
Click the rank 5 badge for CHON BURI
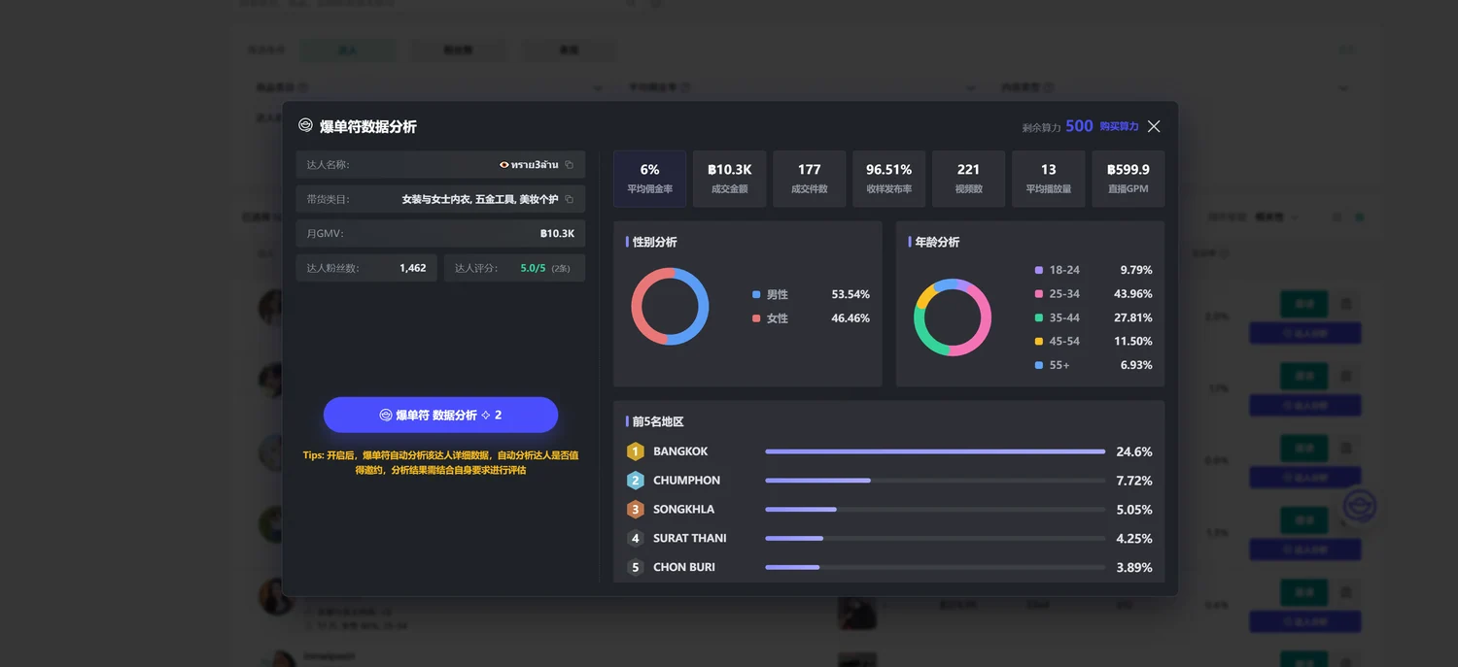[636, 567]
